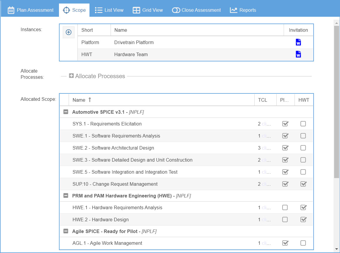
Task: Switch to the List View tab
Action: point(109,10)
